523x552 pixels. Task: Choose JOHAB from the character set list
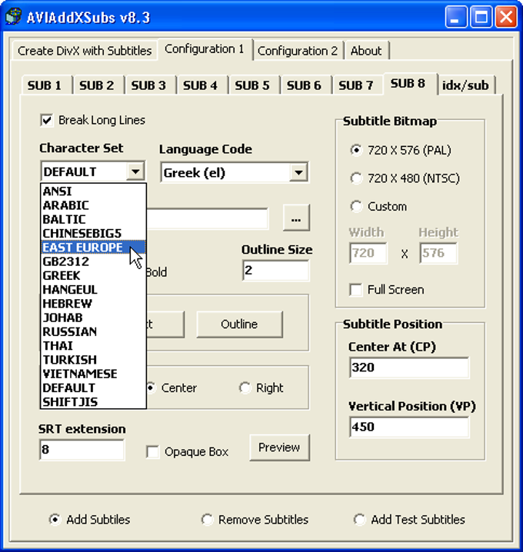93,318
